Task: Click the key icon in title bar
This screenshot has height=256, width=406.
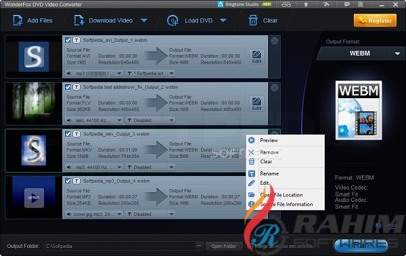Action: pos(326,5)
